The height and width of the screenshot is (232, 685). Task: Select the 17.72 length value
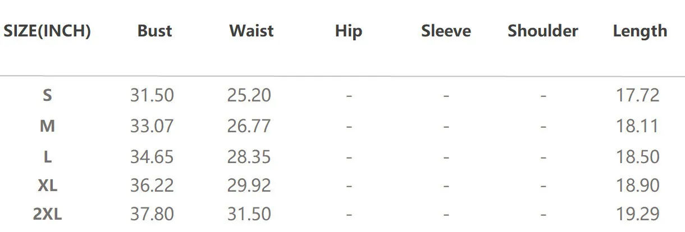(638, 96)
